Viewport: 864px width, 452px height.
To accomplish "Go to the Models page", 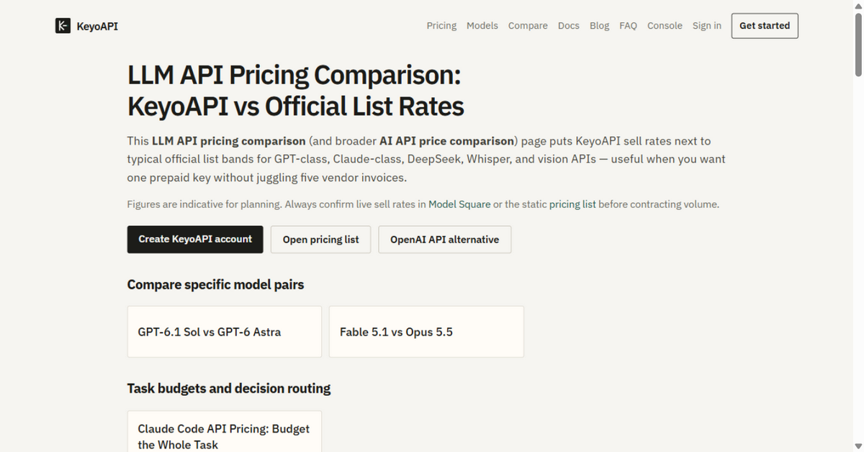I will pyautogui.click(x=482, y=26).
